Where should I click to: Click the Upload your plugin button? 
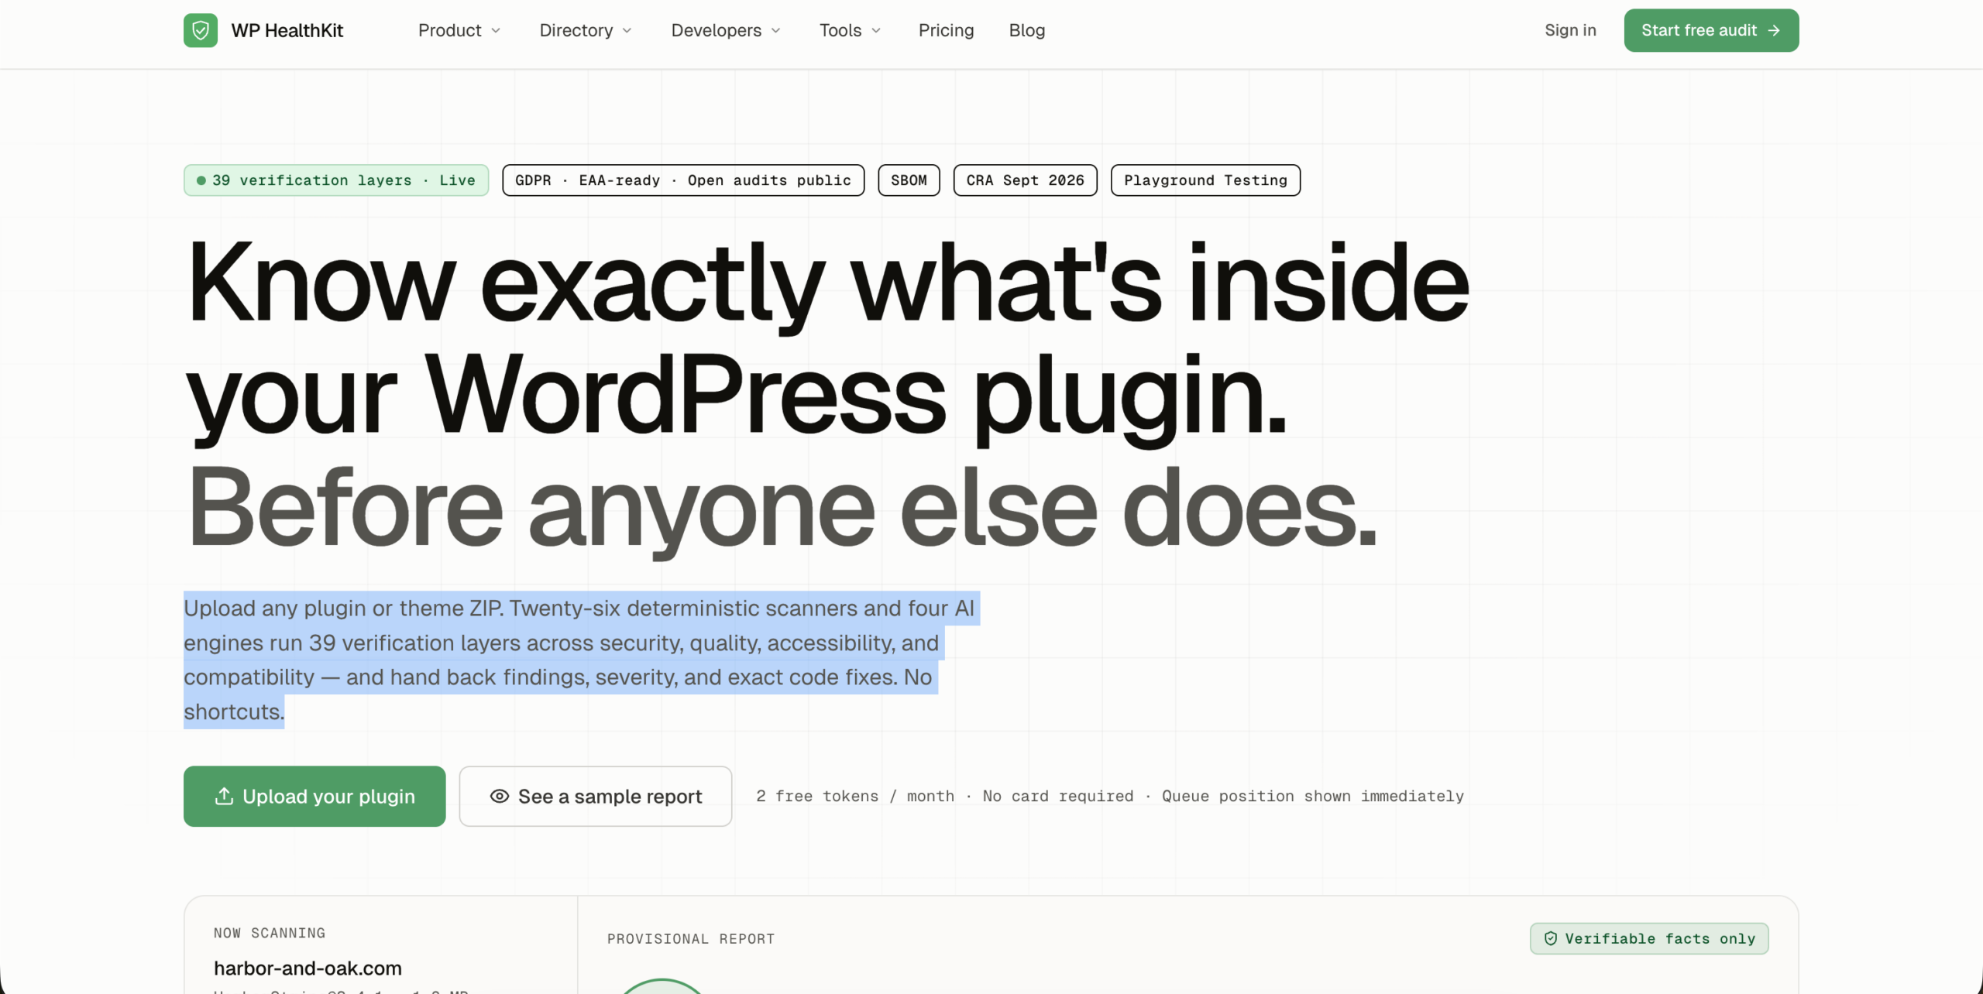tap(314, 796)
